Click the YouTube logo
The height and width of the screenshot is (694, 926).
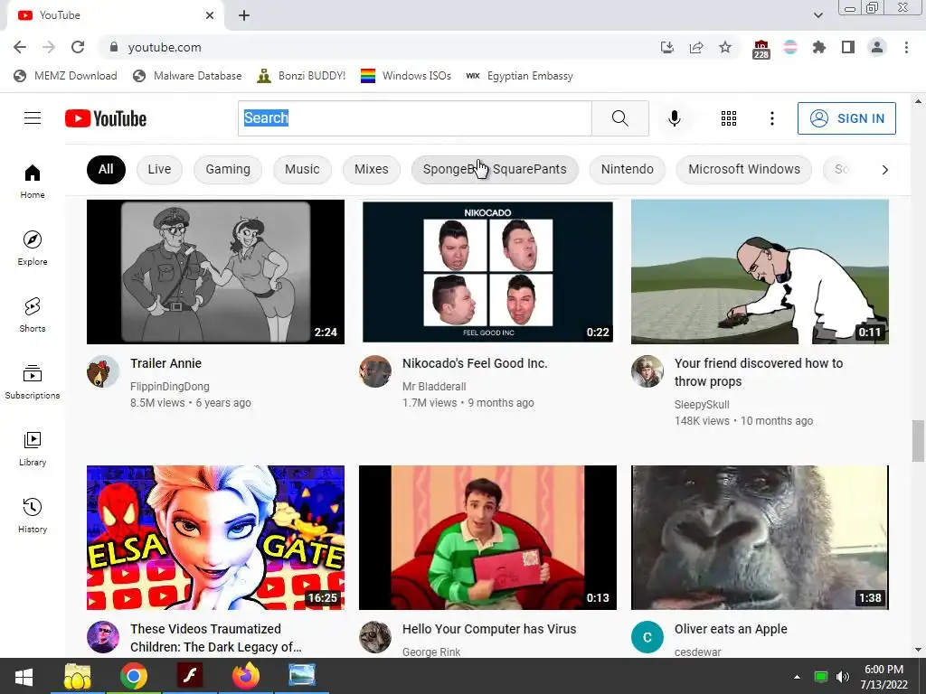[x=106, y=118]
